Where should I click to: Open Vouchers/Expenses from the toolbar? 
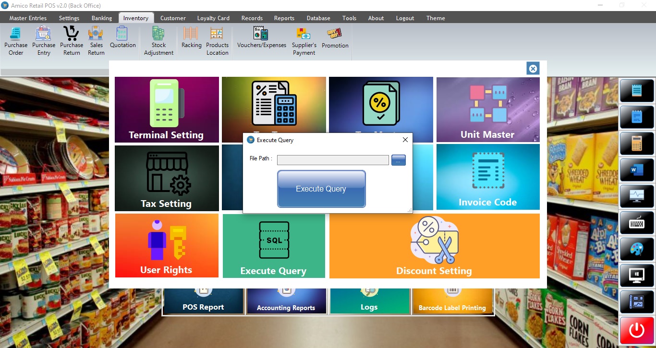click(261, 38)
